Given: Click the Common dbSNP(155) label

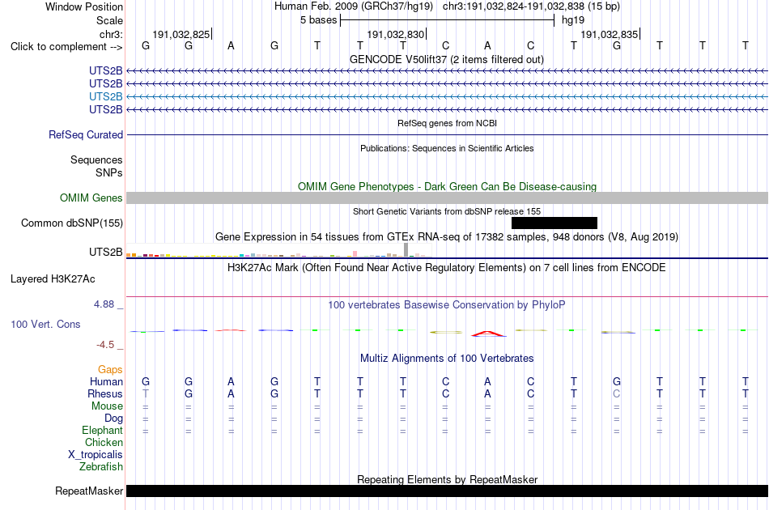Looking at the screenshot, I should 72,223.
